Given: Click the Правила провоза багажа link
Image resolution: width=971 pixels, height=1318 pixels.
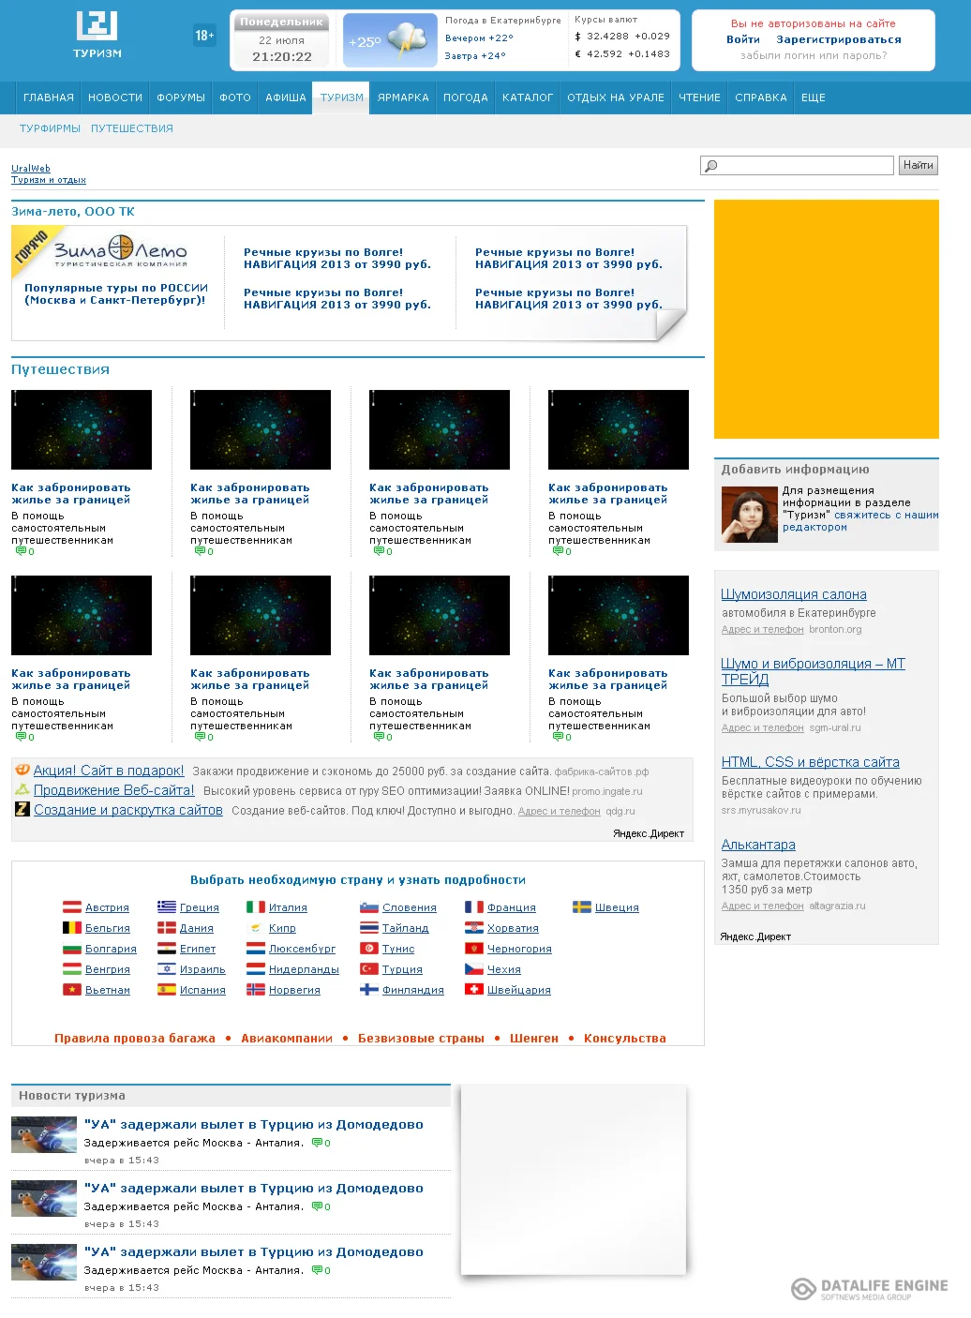Looking at the screenshot, I should (135, 1038).
